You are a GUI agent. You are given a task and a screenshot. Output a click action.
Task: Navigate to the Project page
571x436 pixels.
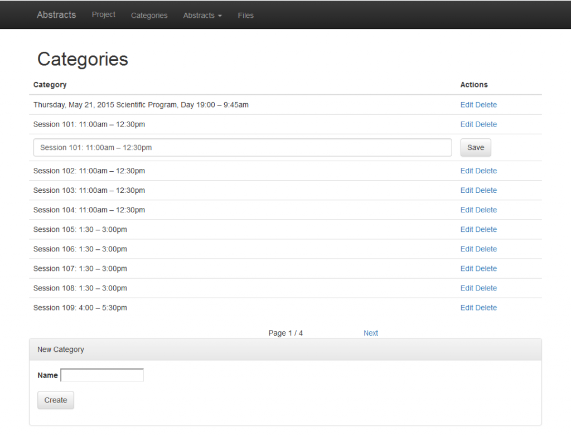pyautogui.click(x=103, y=15)
